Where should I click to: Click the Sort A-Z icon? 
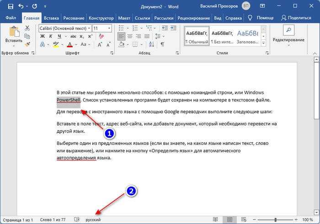tap(152, 44)
